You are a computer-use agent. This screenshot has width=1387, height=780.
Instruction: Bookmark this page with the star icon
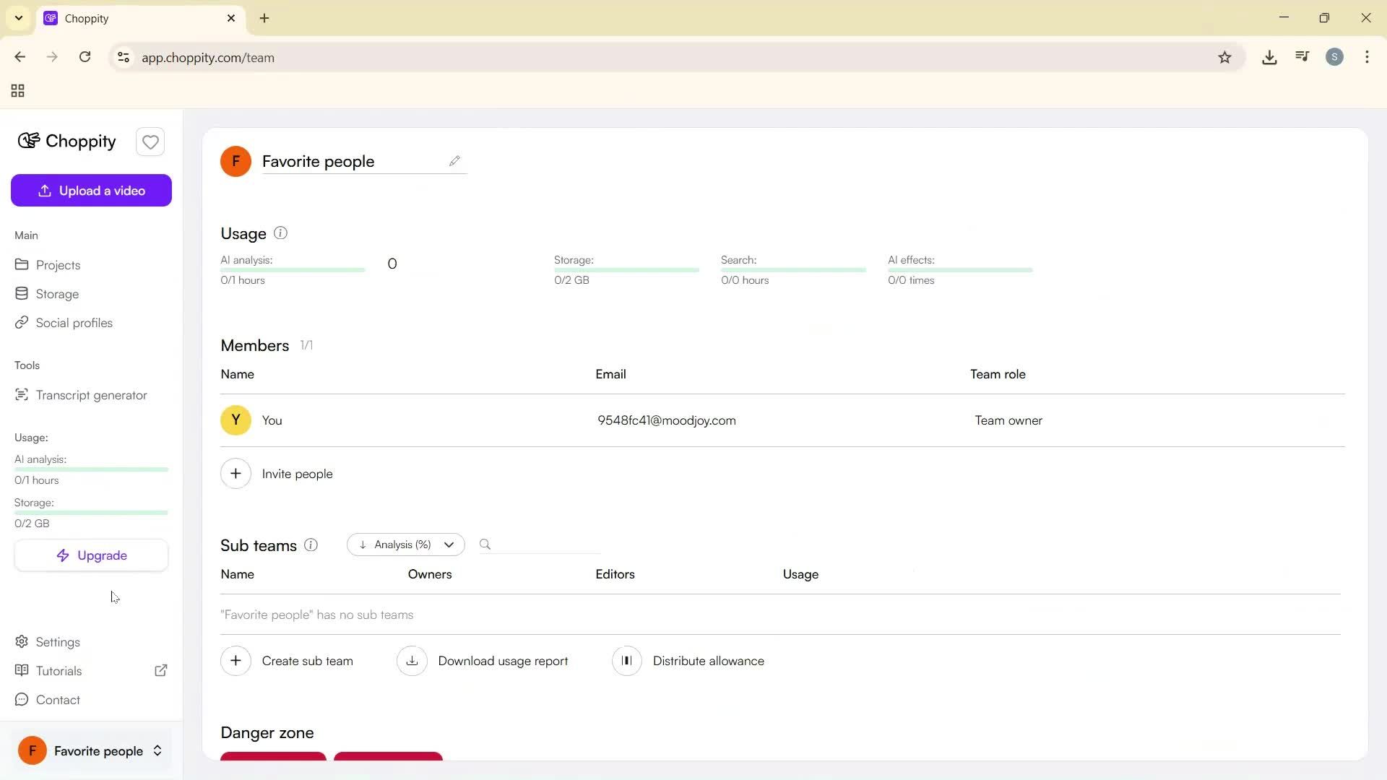coord(1224,58)
